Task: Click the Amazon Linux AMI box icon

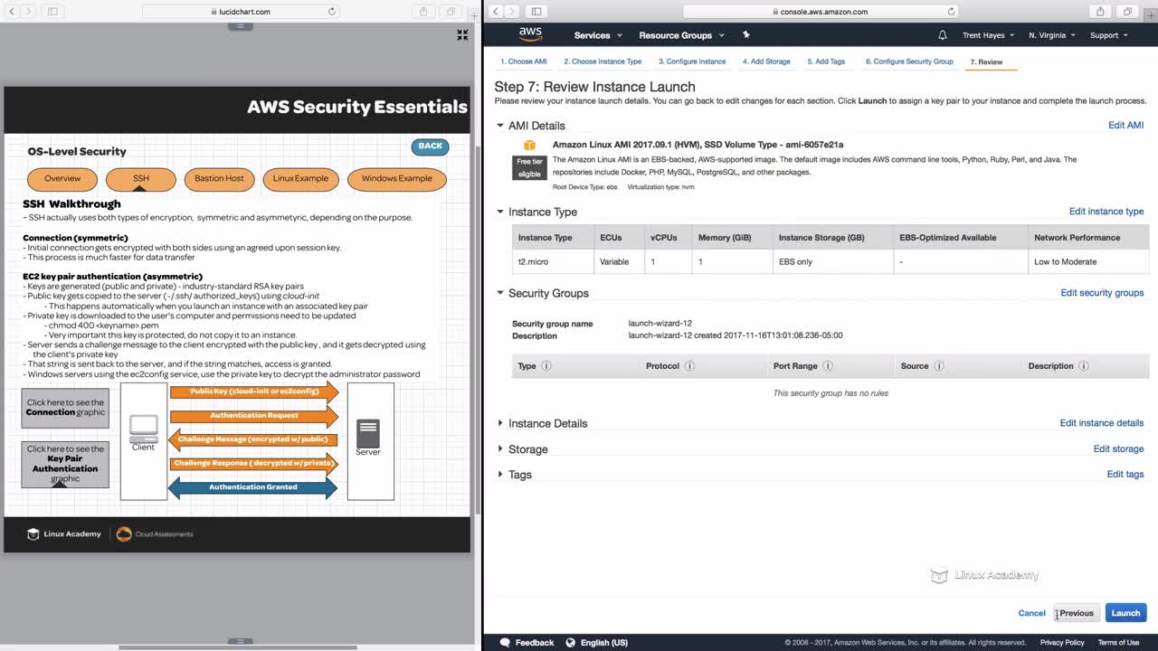Action: (x=530, y=146)
